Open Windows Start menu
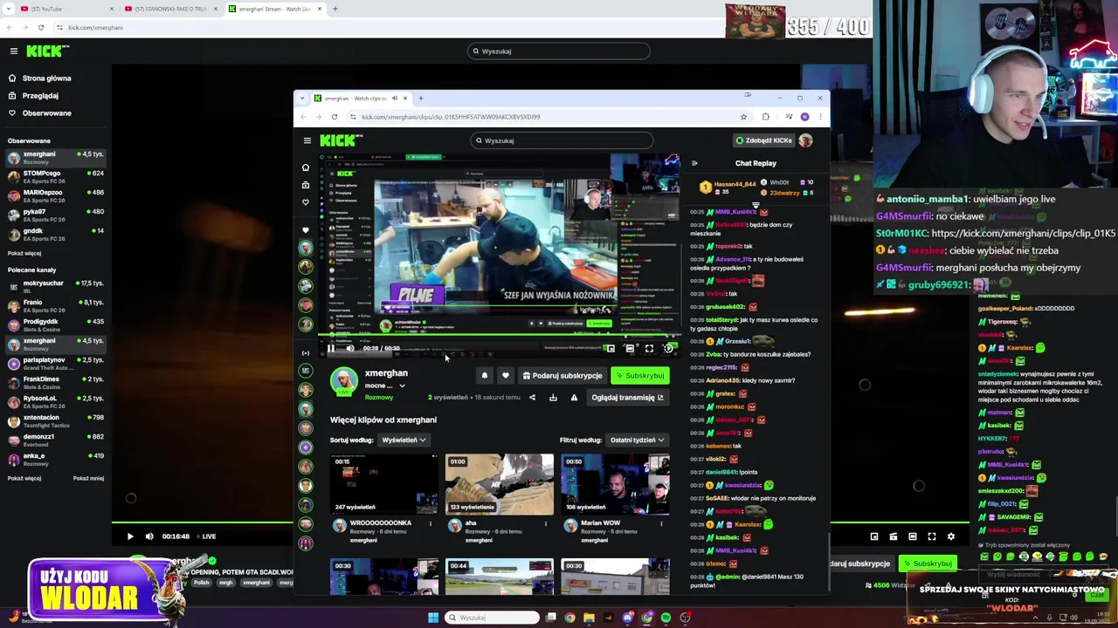Viewport: 1118px width, 628px height. [x=433, y=618]
